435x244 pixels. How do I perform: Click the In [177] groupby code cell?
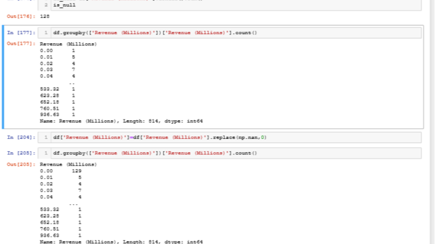(x=229, y=33)
